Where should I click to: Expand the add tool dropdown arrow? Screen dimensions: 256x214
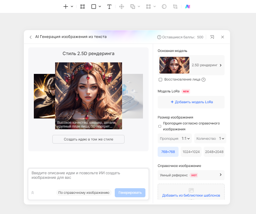[72, 7]
